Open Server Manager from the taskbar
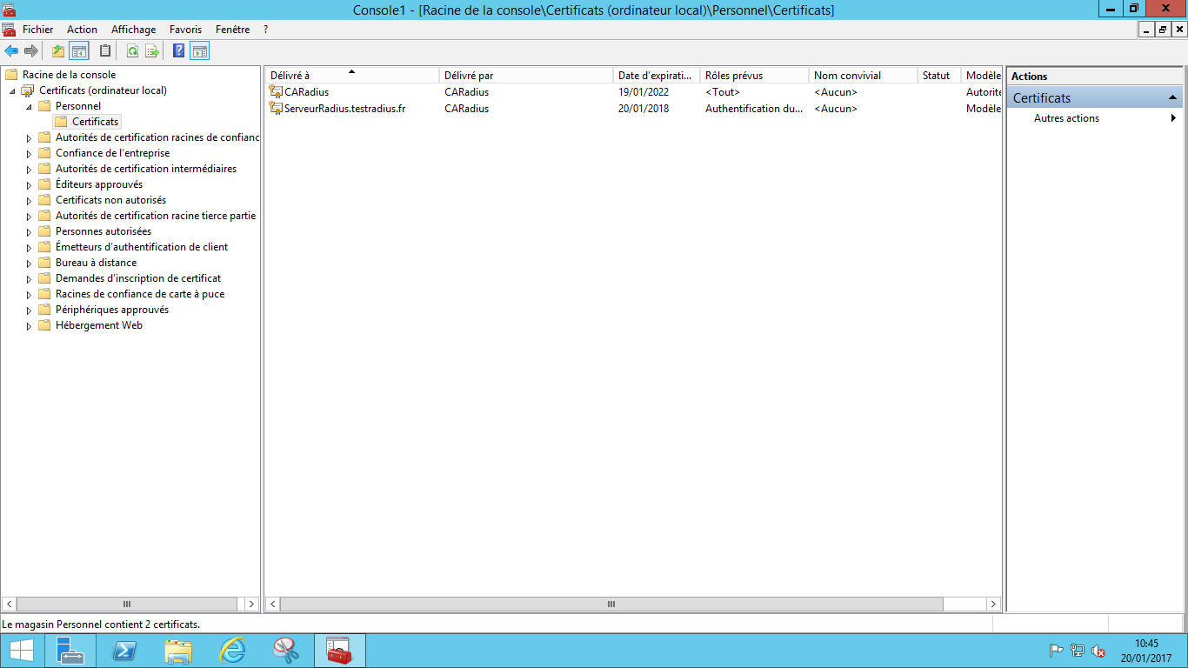The width and height of the screenshot is (1188, 668). 70,650
